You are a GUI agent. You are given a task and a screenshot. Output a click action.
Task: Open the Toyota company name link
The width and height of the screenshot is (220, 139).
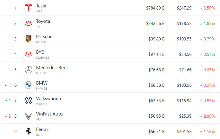[x=43, y=21]
